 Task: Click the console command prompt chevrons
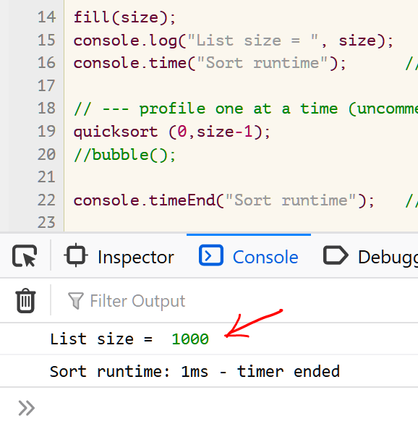(27, 408)
